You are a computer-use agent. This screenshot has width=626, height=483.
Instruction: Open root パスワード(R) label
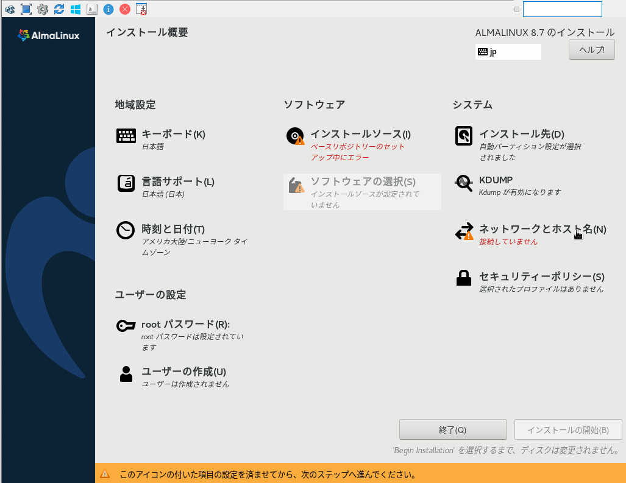186,324
